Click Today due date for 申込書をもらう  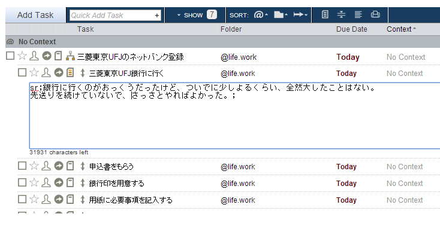pos(346,167)
